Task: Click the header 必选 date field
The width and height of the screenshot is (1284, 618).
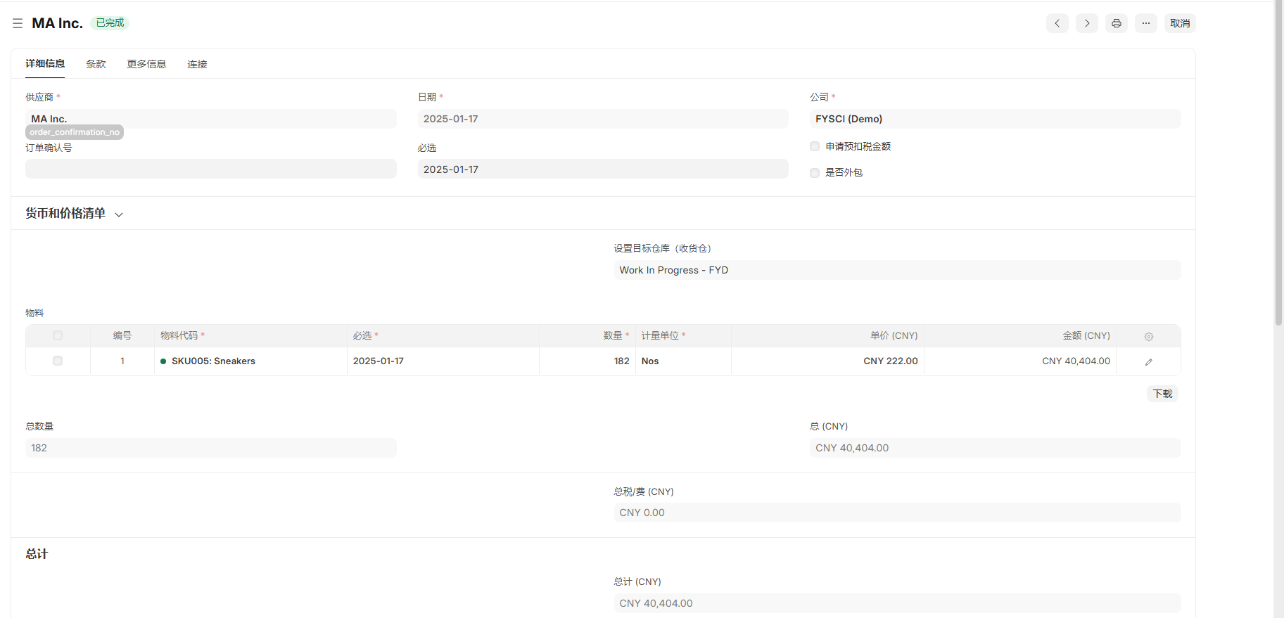Action: (603, 169)
